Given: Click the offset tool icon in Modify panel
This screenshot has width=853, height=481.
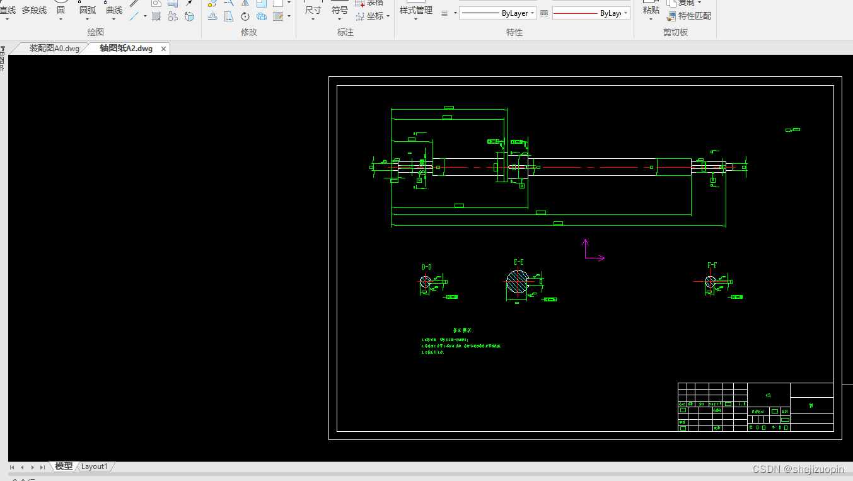Looking at the screenshot, I should [x=212, y=16].
